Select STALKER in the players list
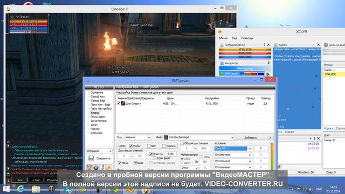This screenshot has width=345, height=194. click(334, 74)
